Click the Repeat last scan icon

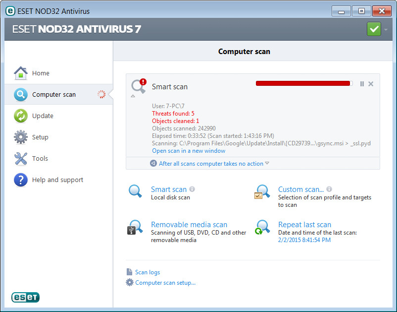coord(262,227)
